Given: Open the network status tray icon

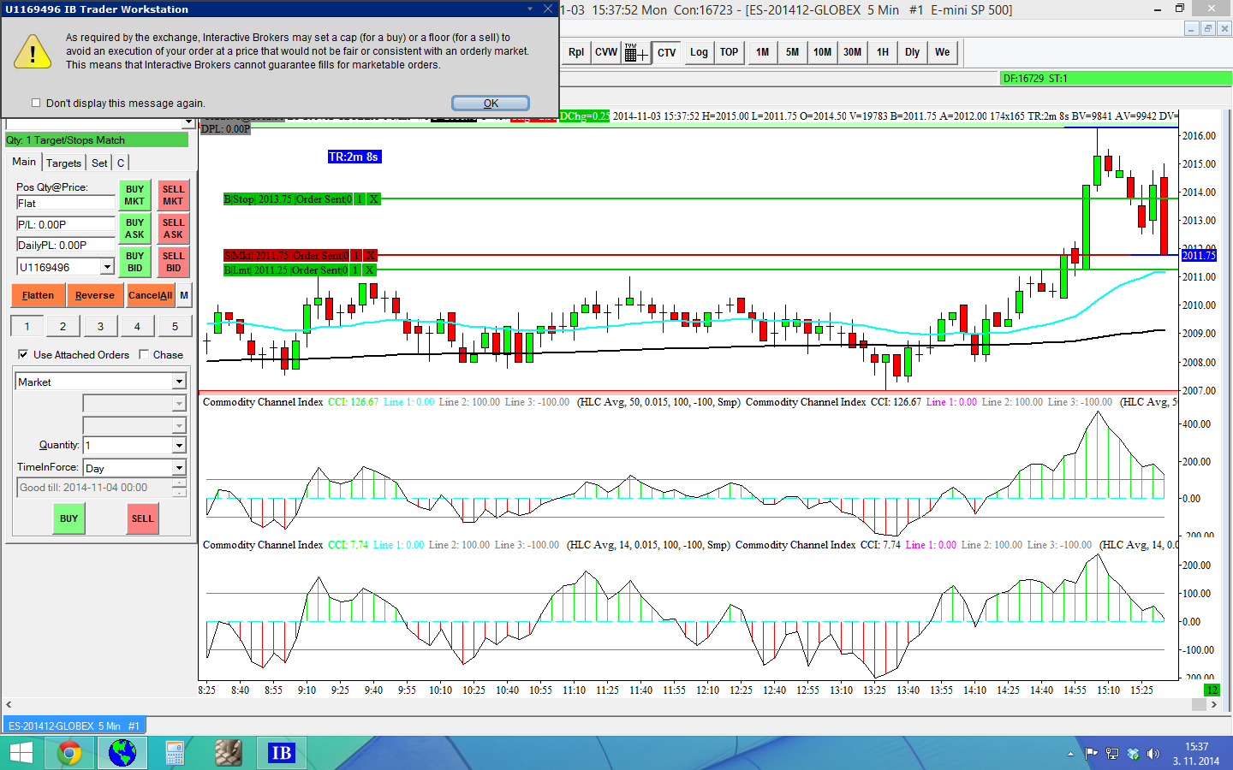Looking at the screenshot, I should point(1112,754).
